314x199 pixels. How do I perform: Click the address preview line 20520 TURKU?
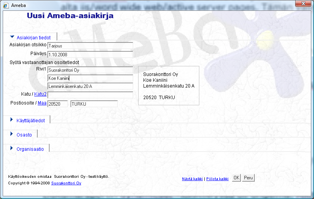click(159, 98)
